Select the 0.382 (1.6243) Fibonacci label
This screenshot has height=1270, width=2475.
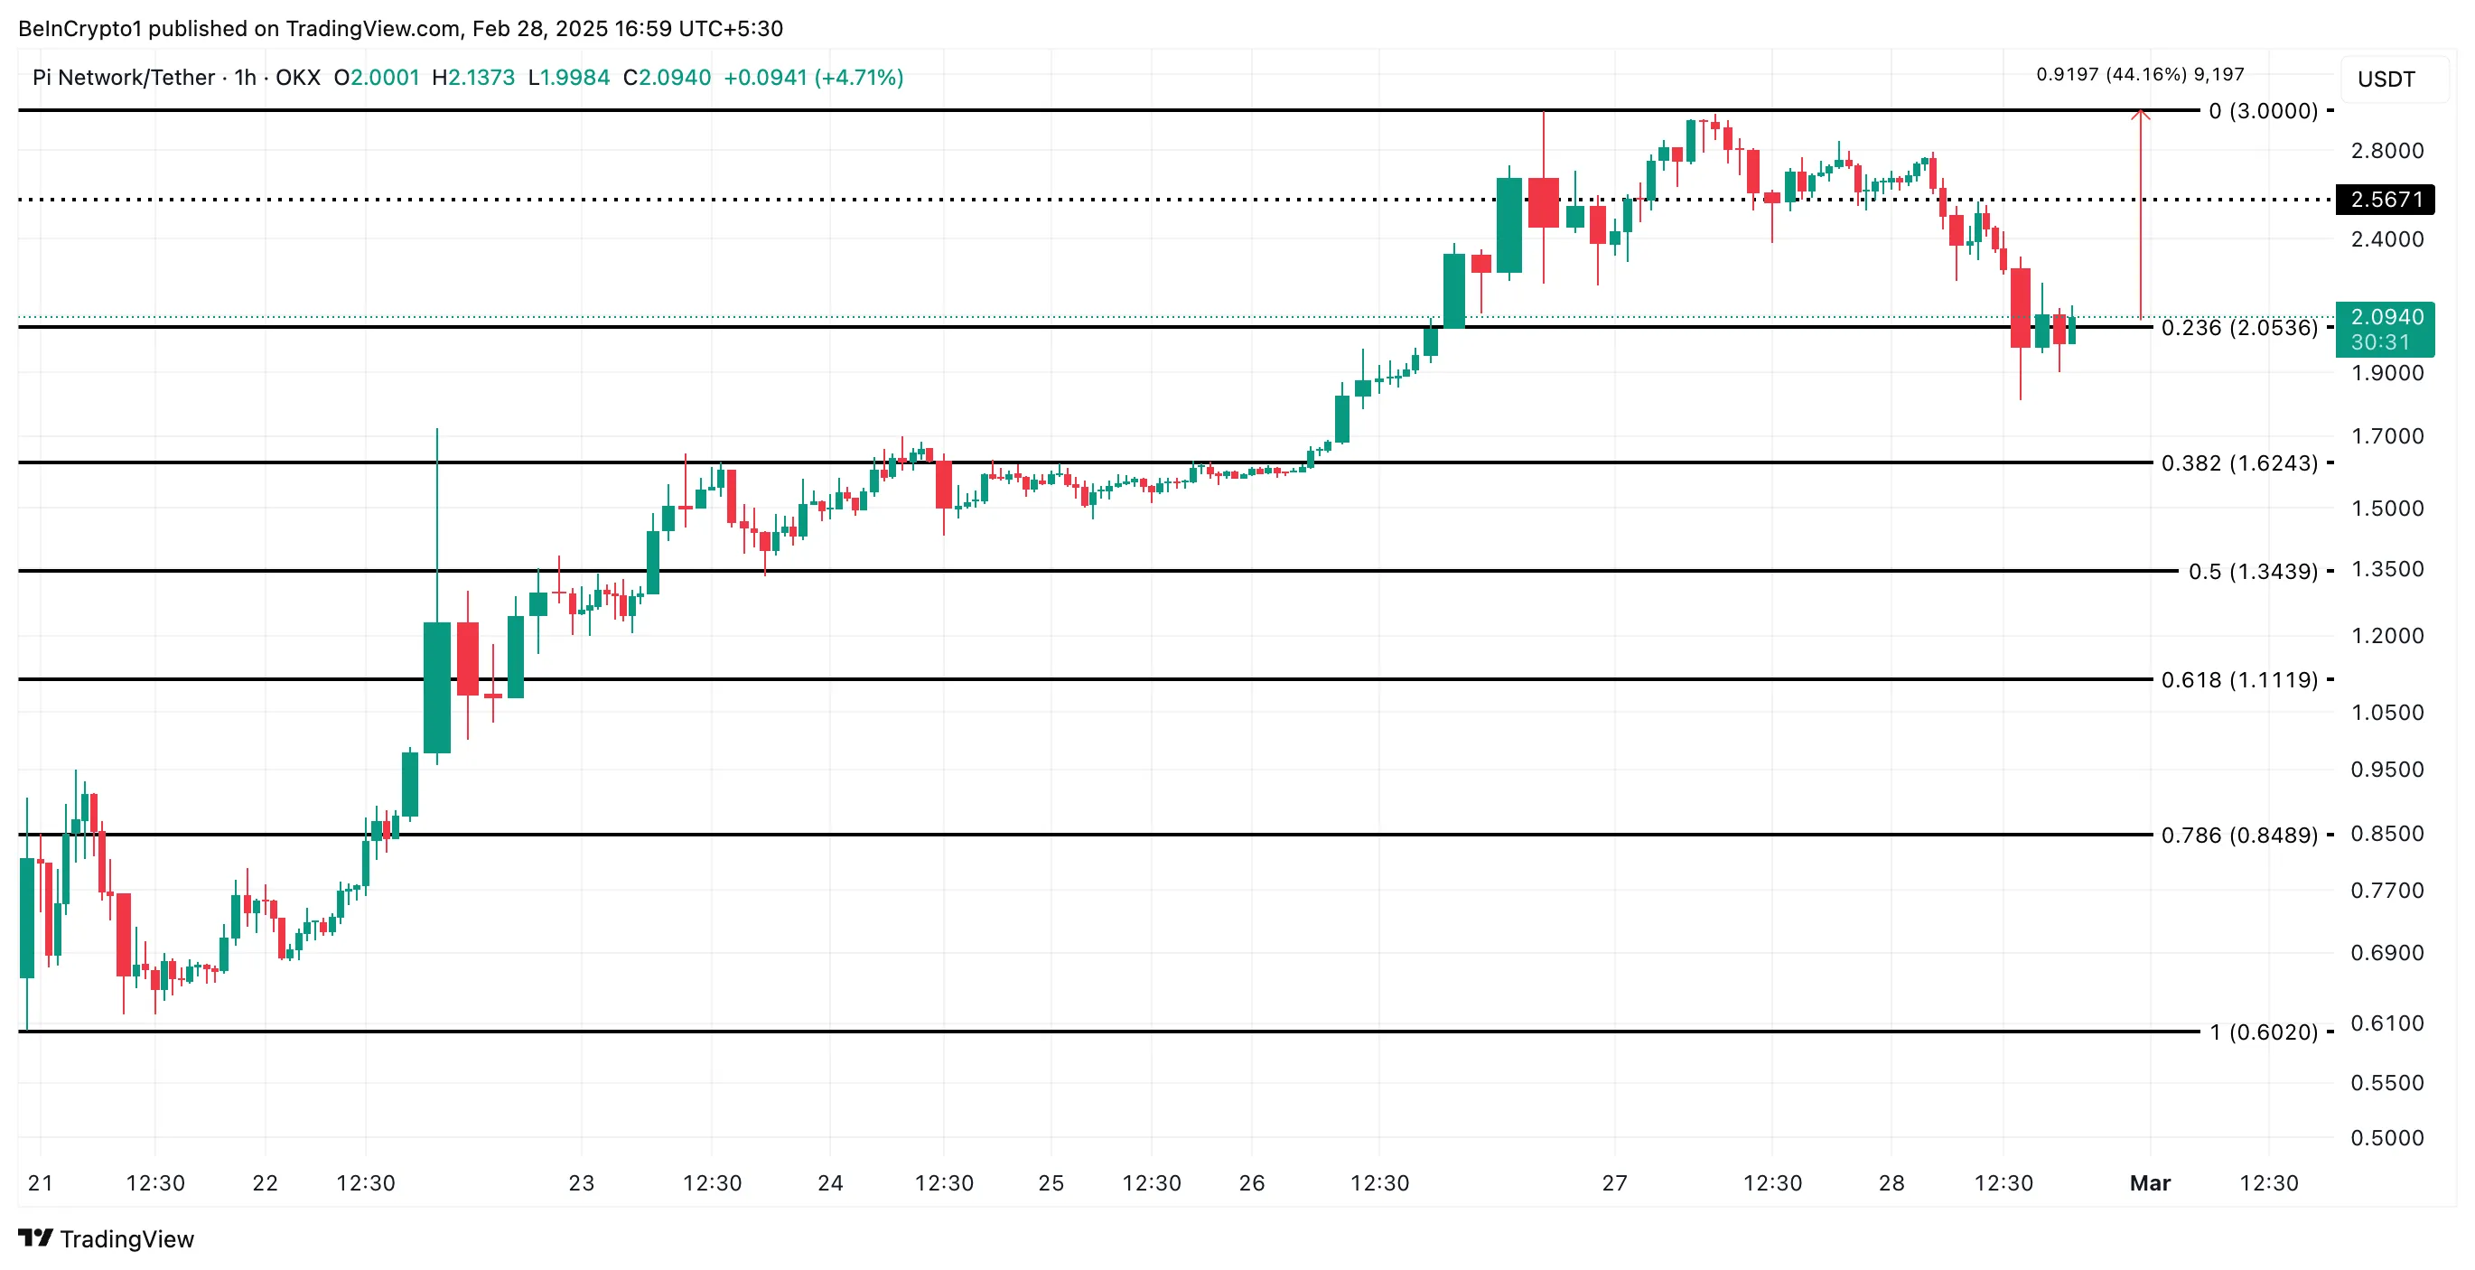pos(2238,463)
